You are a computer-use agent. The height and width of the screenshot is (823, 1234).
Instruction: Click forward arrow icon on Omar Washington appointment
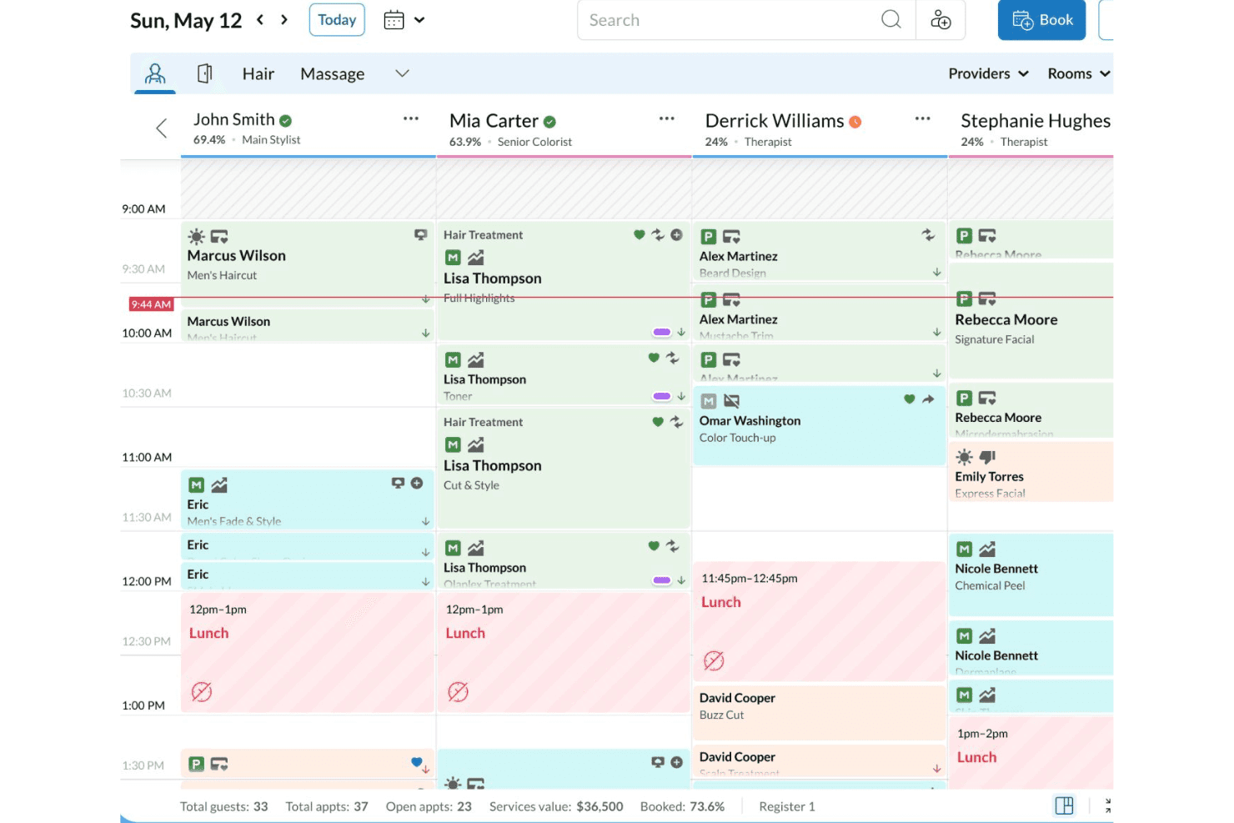(x=928, y=399)
